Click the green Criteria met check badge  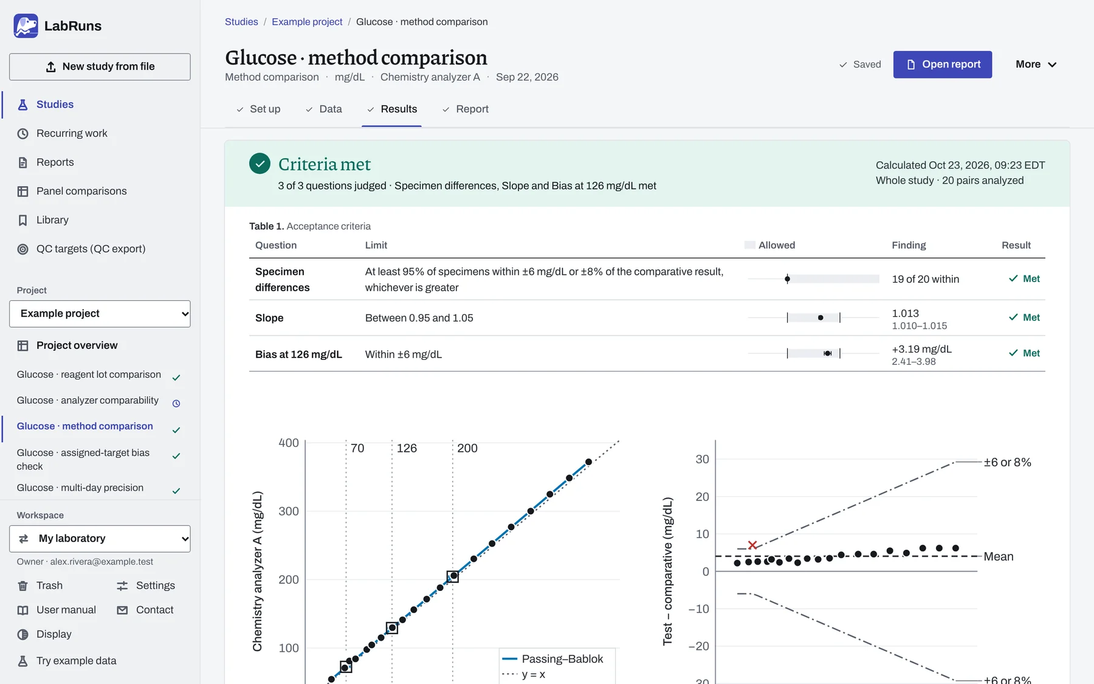[260, 164]
